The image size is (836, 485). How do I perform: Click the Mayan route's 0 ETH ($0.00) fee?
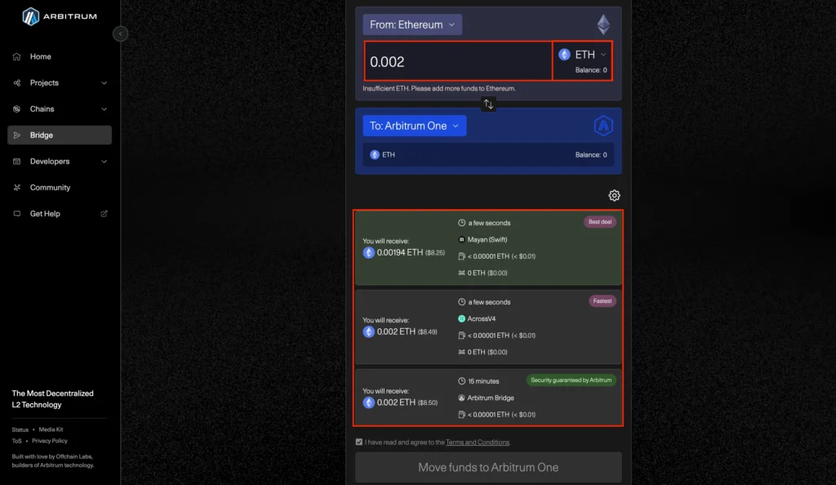click(x=487, y=273)
